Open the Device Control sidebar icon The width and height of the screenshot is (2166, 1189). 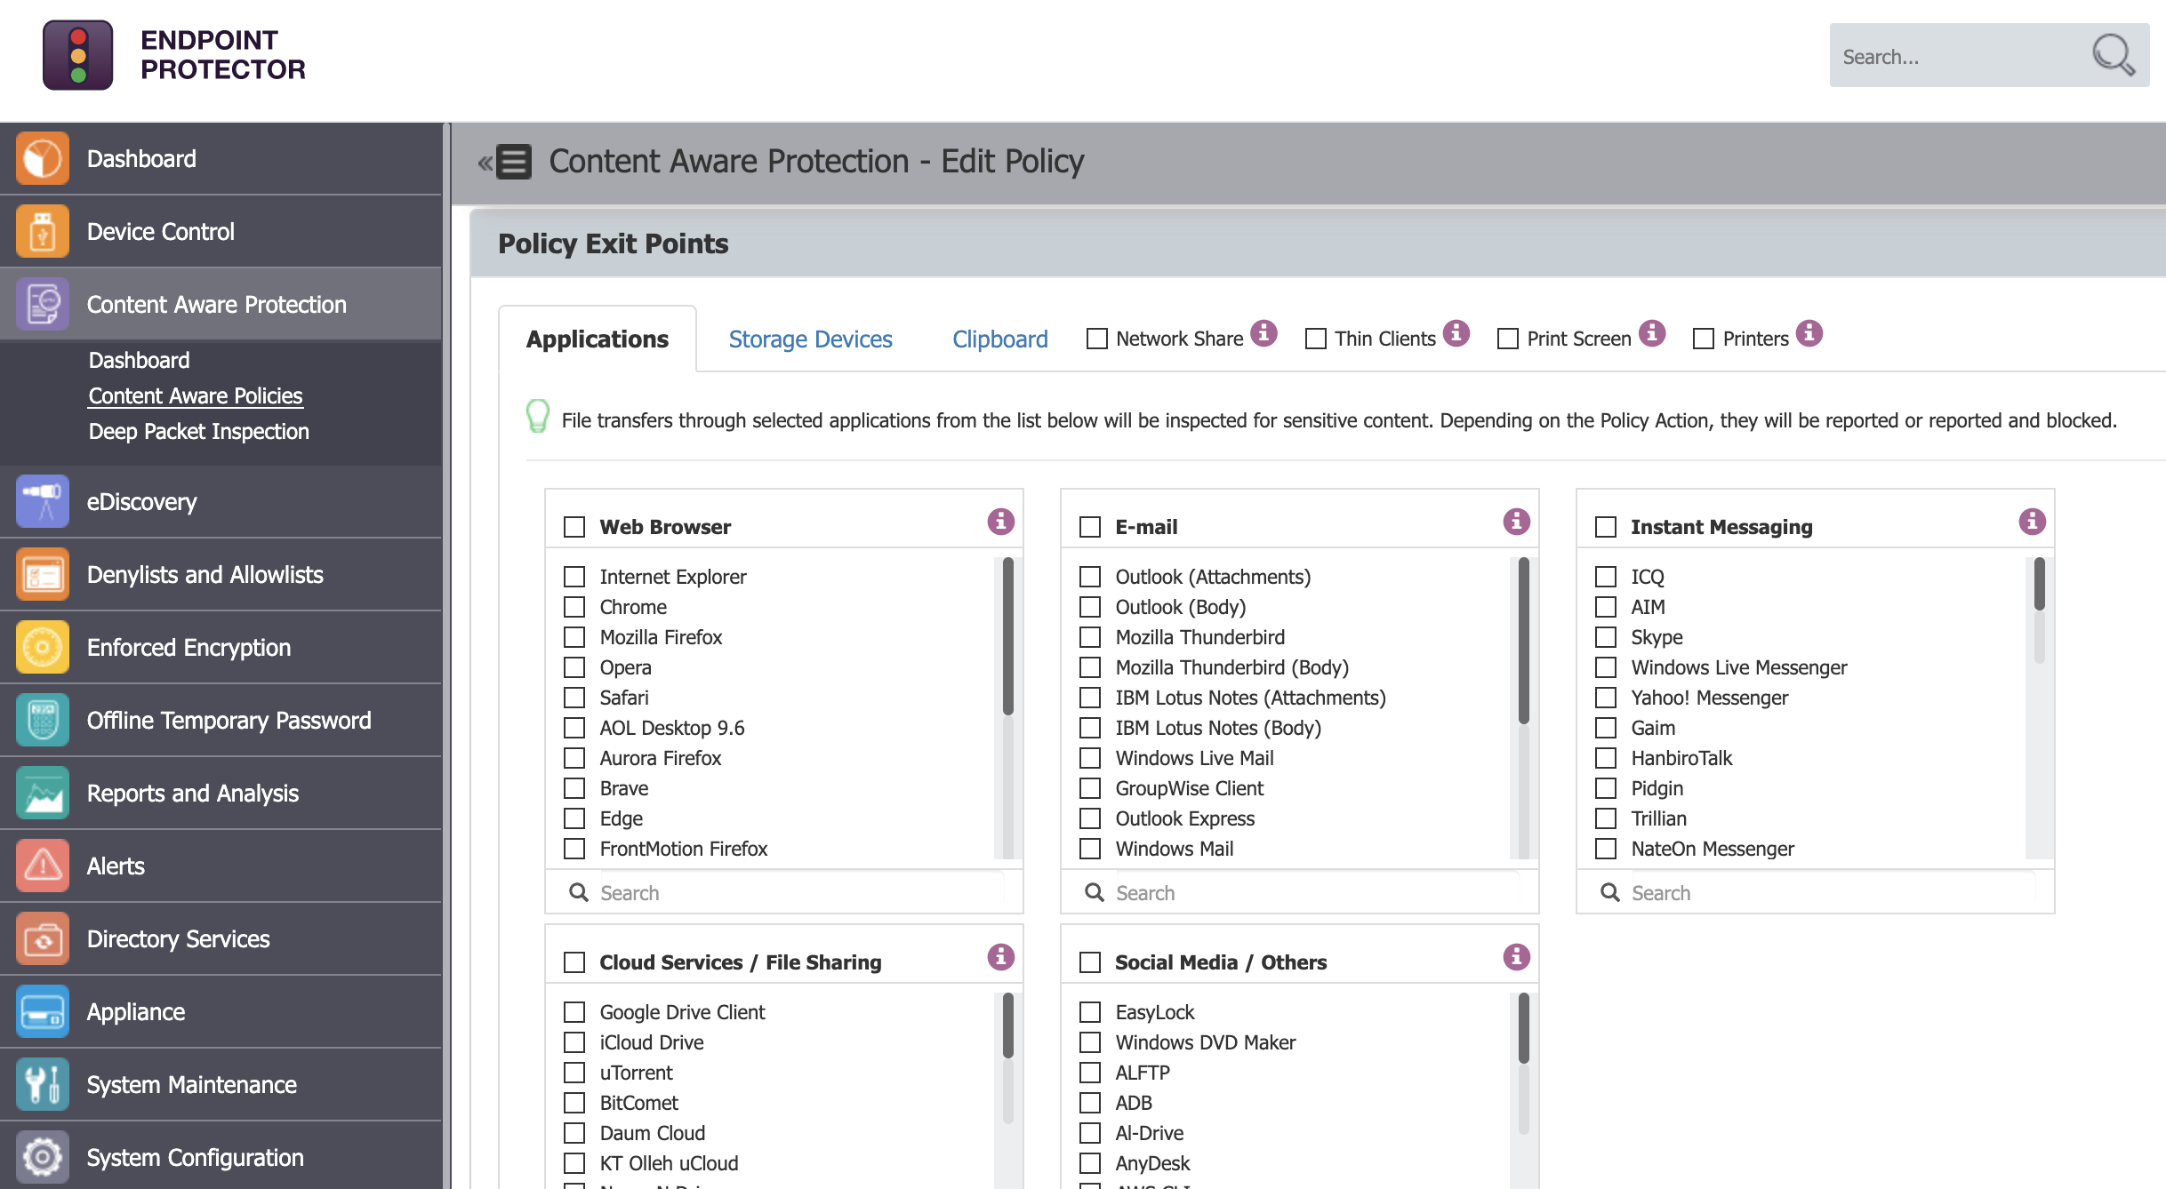coord(42,231)
